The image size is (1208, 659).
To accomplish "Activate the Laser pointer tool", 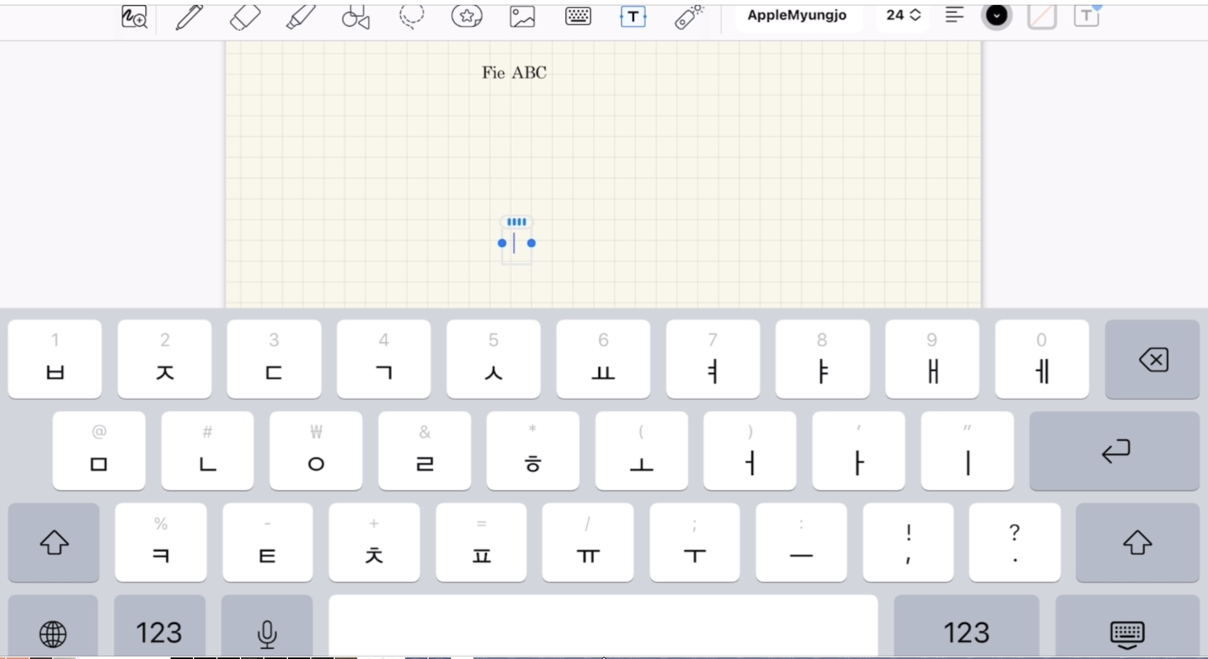I will click(x=688, y=17).
